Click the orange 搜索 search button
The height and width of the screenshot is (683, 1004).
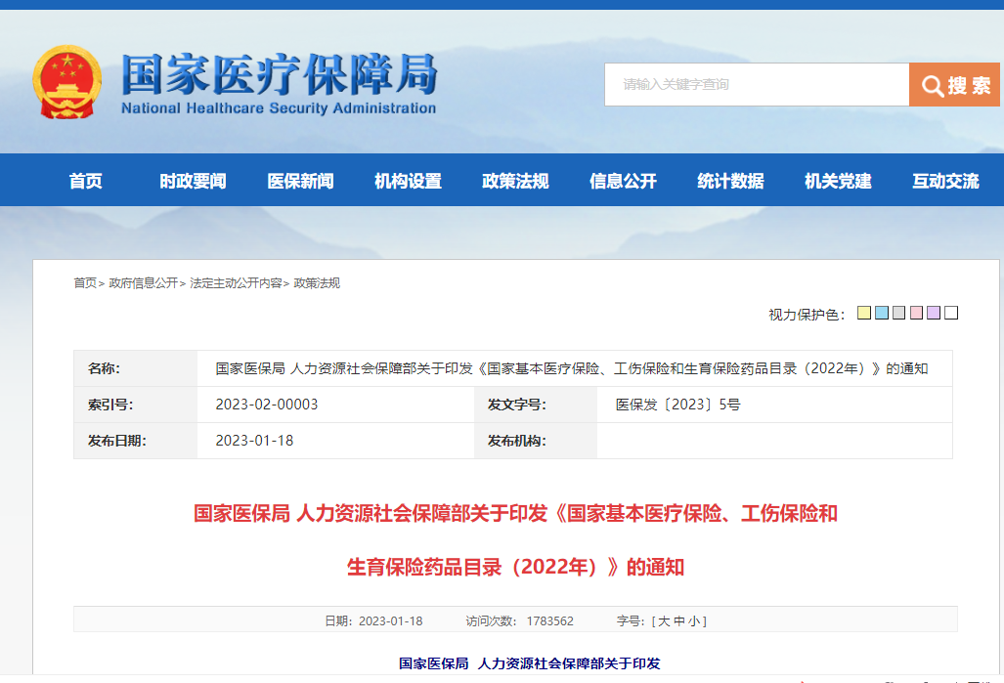coord(954,85)
